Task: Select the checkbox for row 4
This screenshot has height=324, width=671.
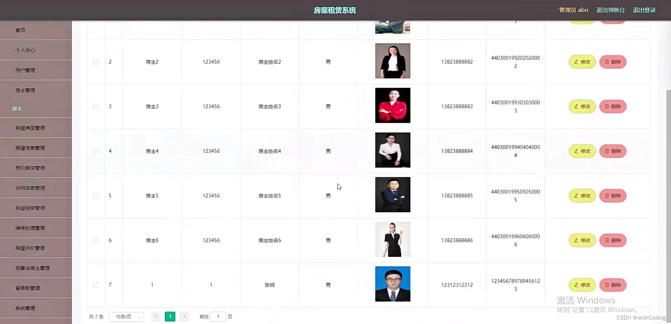Action: 96,151
